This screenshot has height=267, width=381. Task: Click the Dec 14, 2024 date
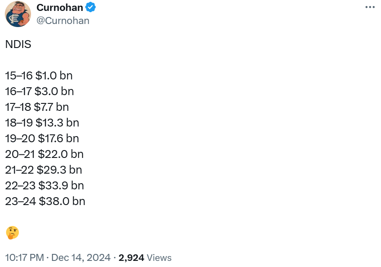tap(81, 258)
